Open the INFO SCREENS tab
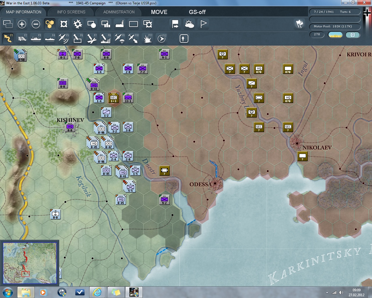 coord(71,12)
